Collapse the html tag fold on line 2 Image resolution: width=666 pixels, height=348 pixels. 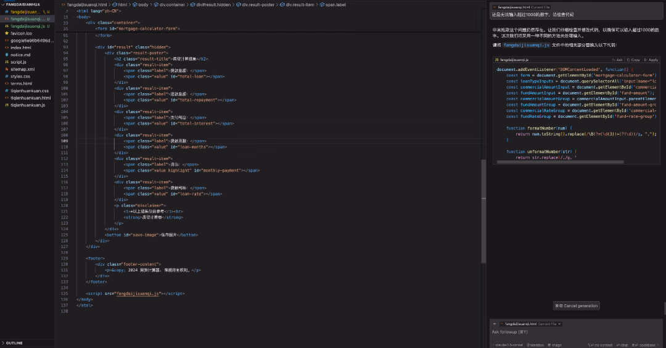pos(73,11)
